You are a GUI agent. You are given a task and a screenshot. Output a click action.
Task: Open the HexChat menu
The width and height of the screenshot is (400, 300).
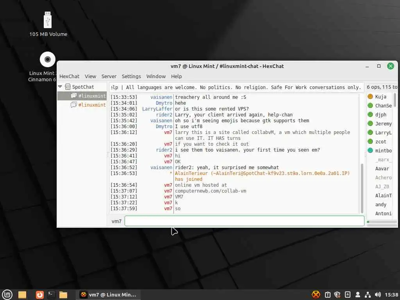(x=69, y=76)
